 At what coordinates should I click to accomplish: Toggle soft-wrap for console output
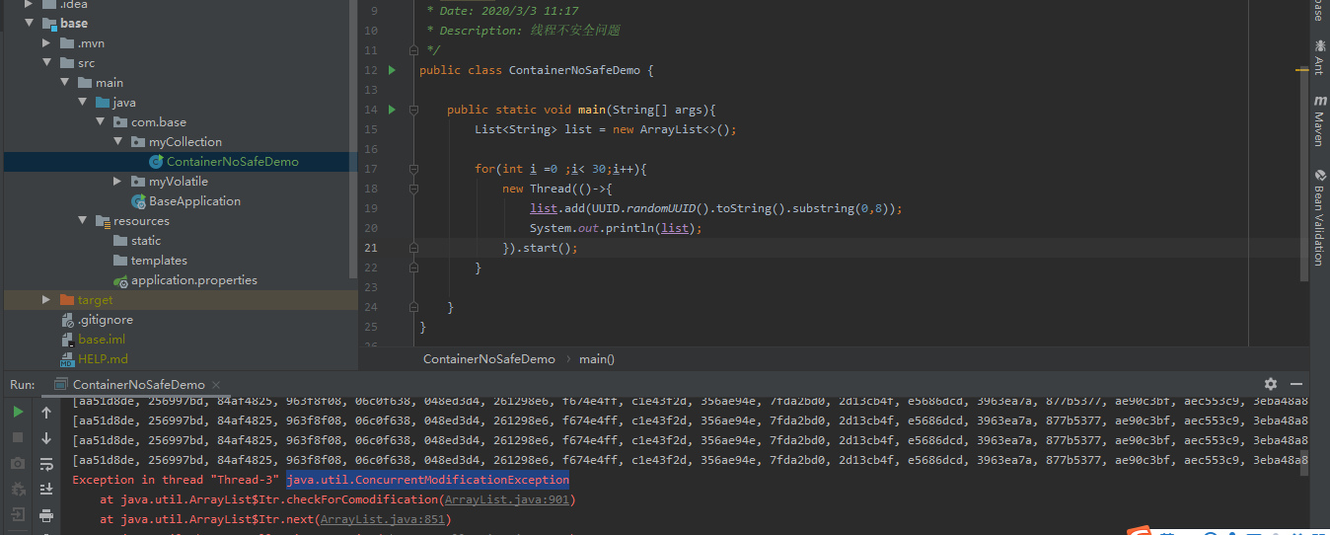(x=46, y=463)
